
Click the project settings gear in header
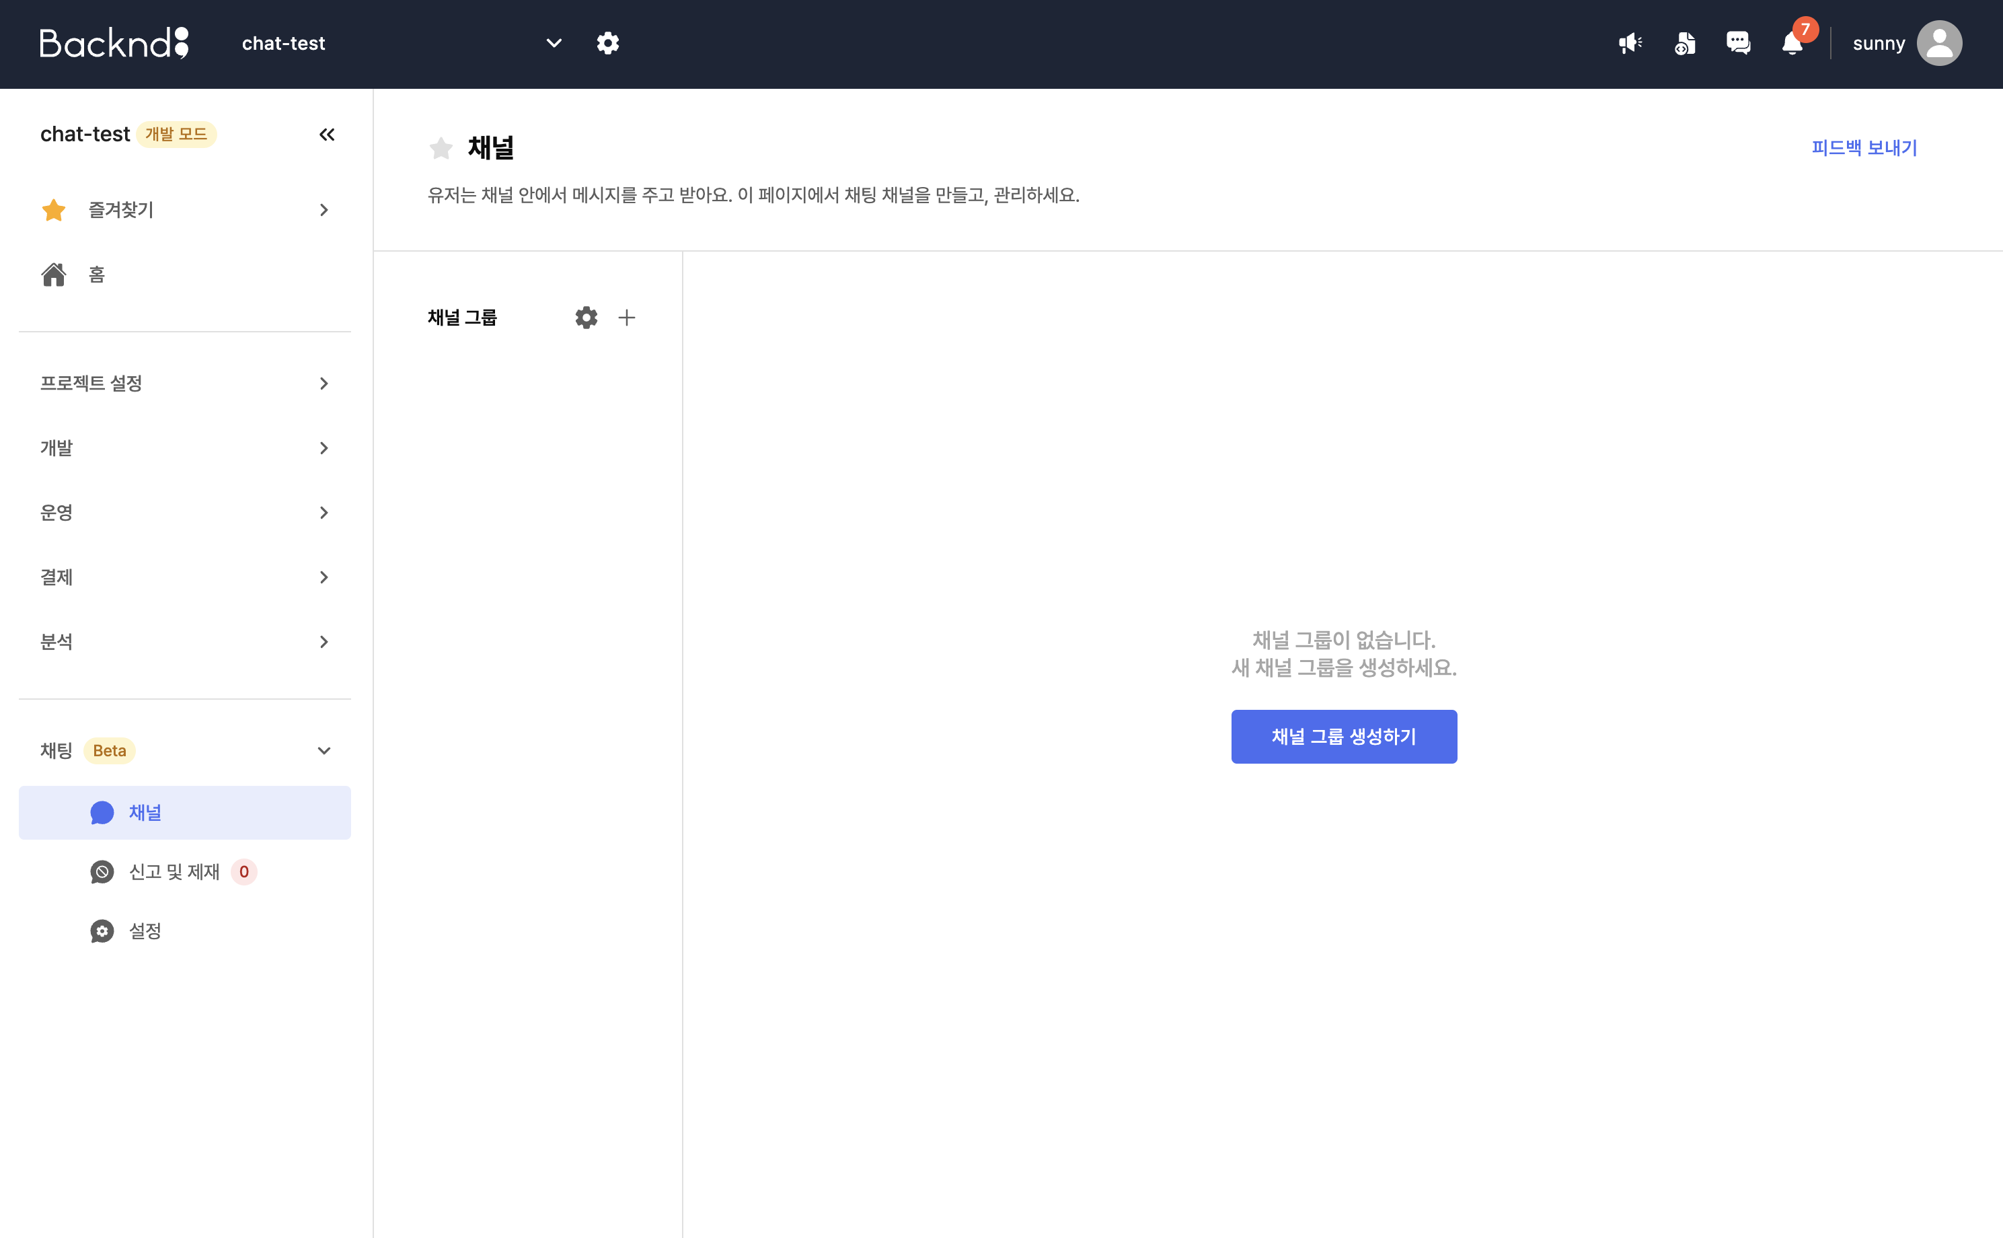[x=607, y=43]
